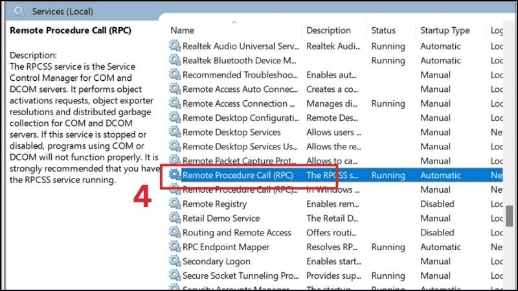Click the highlighted Remote Procedure Call gear icon
Image resolution: width=518 pixels, height=291 pixels.
[x=175, y=175]
